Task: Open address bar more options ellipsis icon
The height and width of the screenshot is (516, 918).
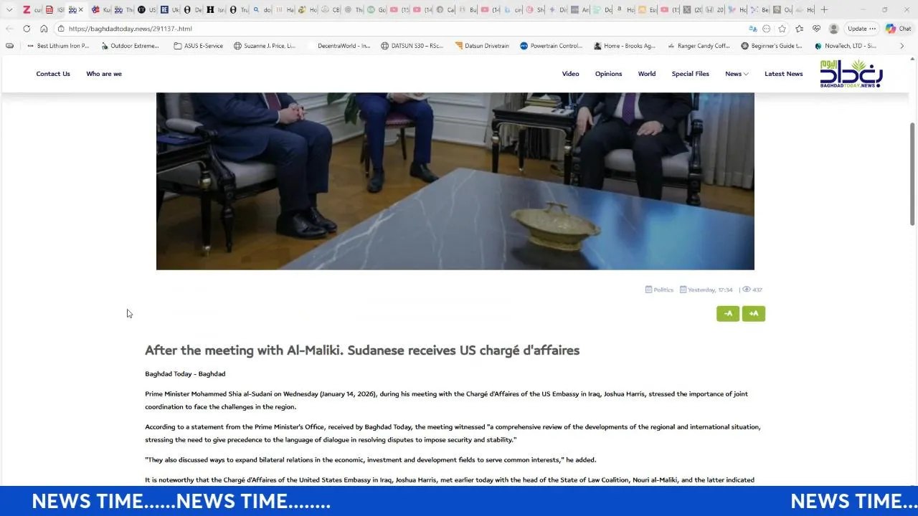Action: point(767,29)
